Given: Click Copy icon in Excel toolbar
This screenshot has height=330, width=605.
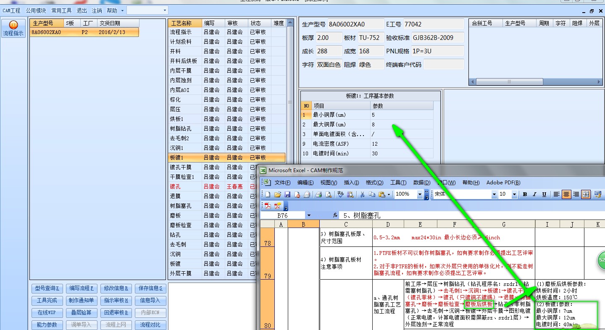Looking at the screenshot, I should point(371,194).
